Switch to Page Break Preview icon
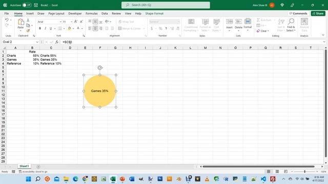Screen dimensions: 328x184 point(286,172)
